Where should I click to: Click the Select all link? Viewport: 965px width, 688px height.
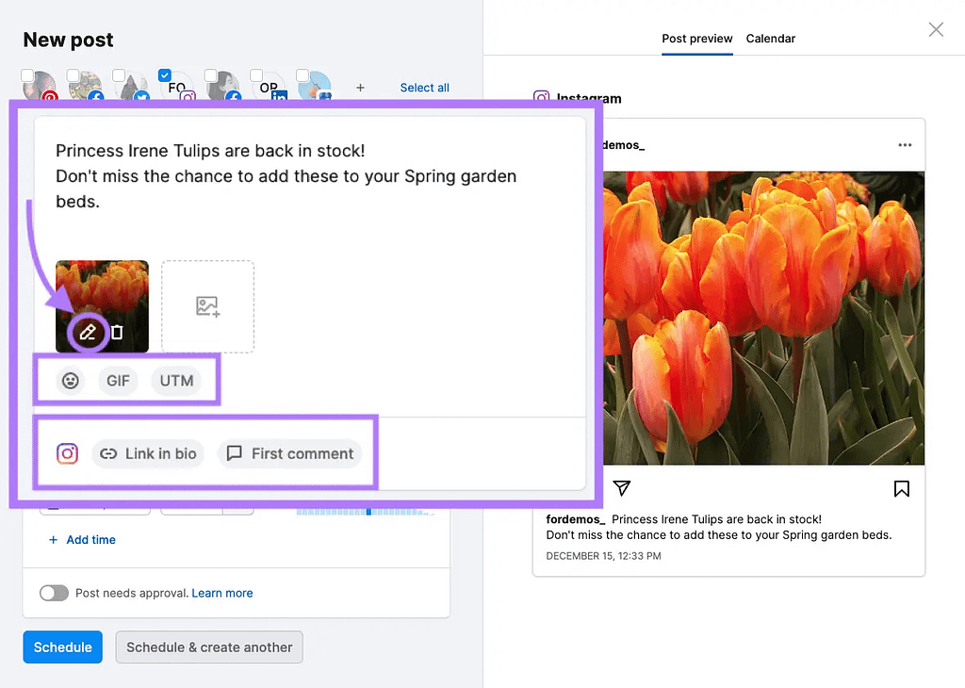[424, 88]
